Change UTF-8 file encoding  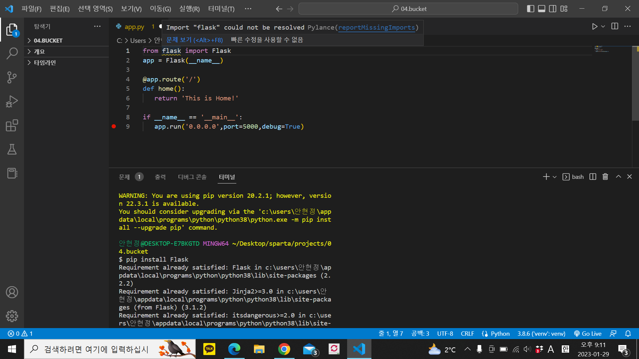pyautogui.click(x=445, y=333)
